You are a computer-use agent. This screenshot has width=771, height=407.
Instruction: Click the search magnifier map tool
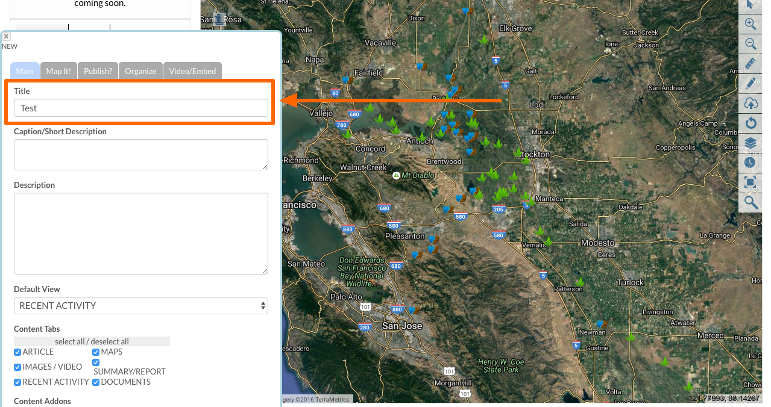click(x=751, y=202)
